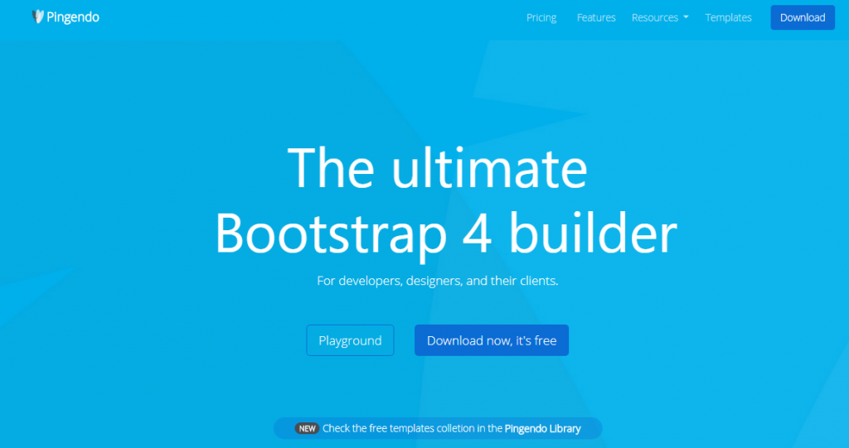Click the Resources dropdown caret arrow

686,17
